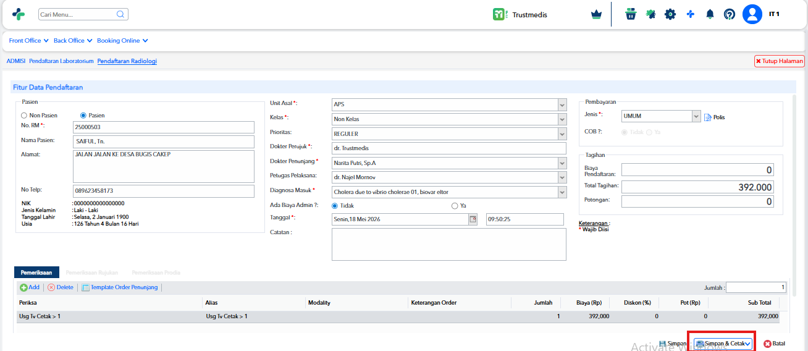
Task: Click the red Delete x icon
Action: pyautogui.click(x=51, y=287)
